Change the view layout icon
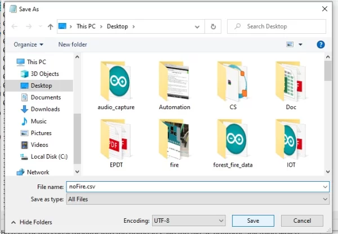Screen dimensions: 338x234 290,44
